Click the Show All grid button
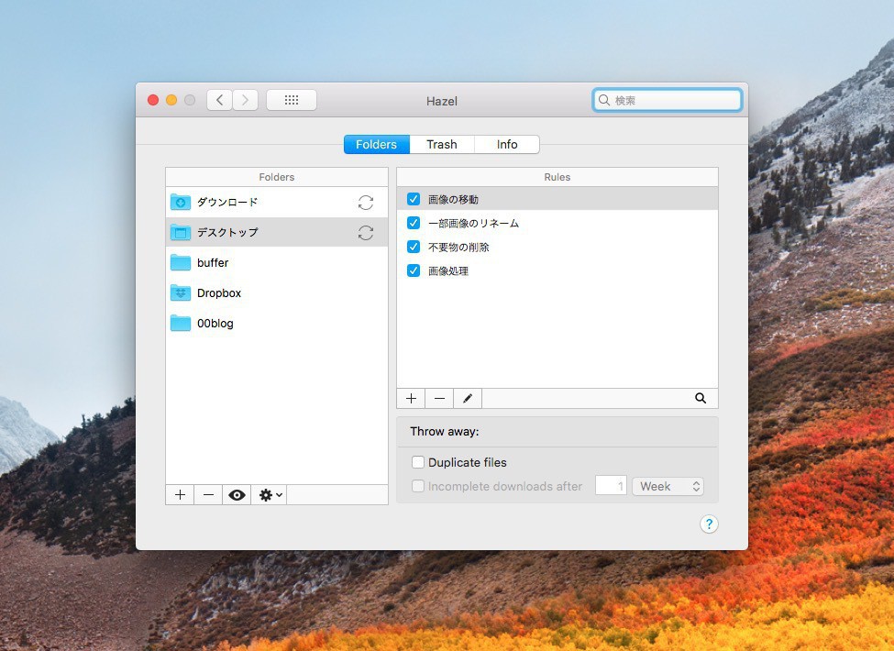Image resolution: width=894 pixels, height=651 pixels. click(x=292, y=100)
